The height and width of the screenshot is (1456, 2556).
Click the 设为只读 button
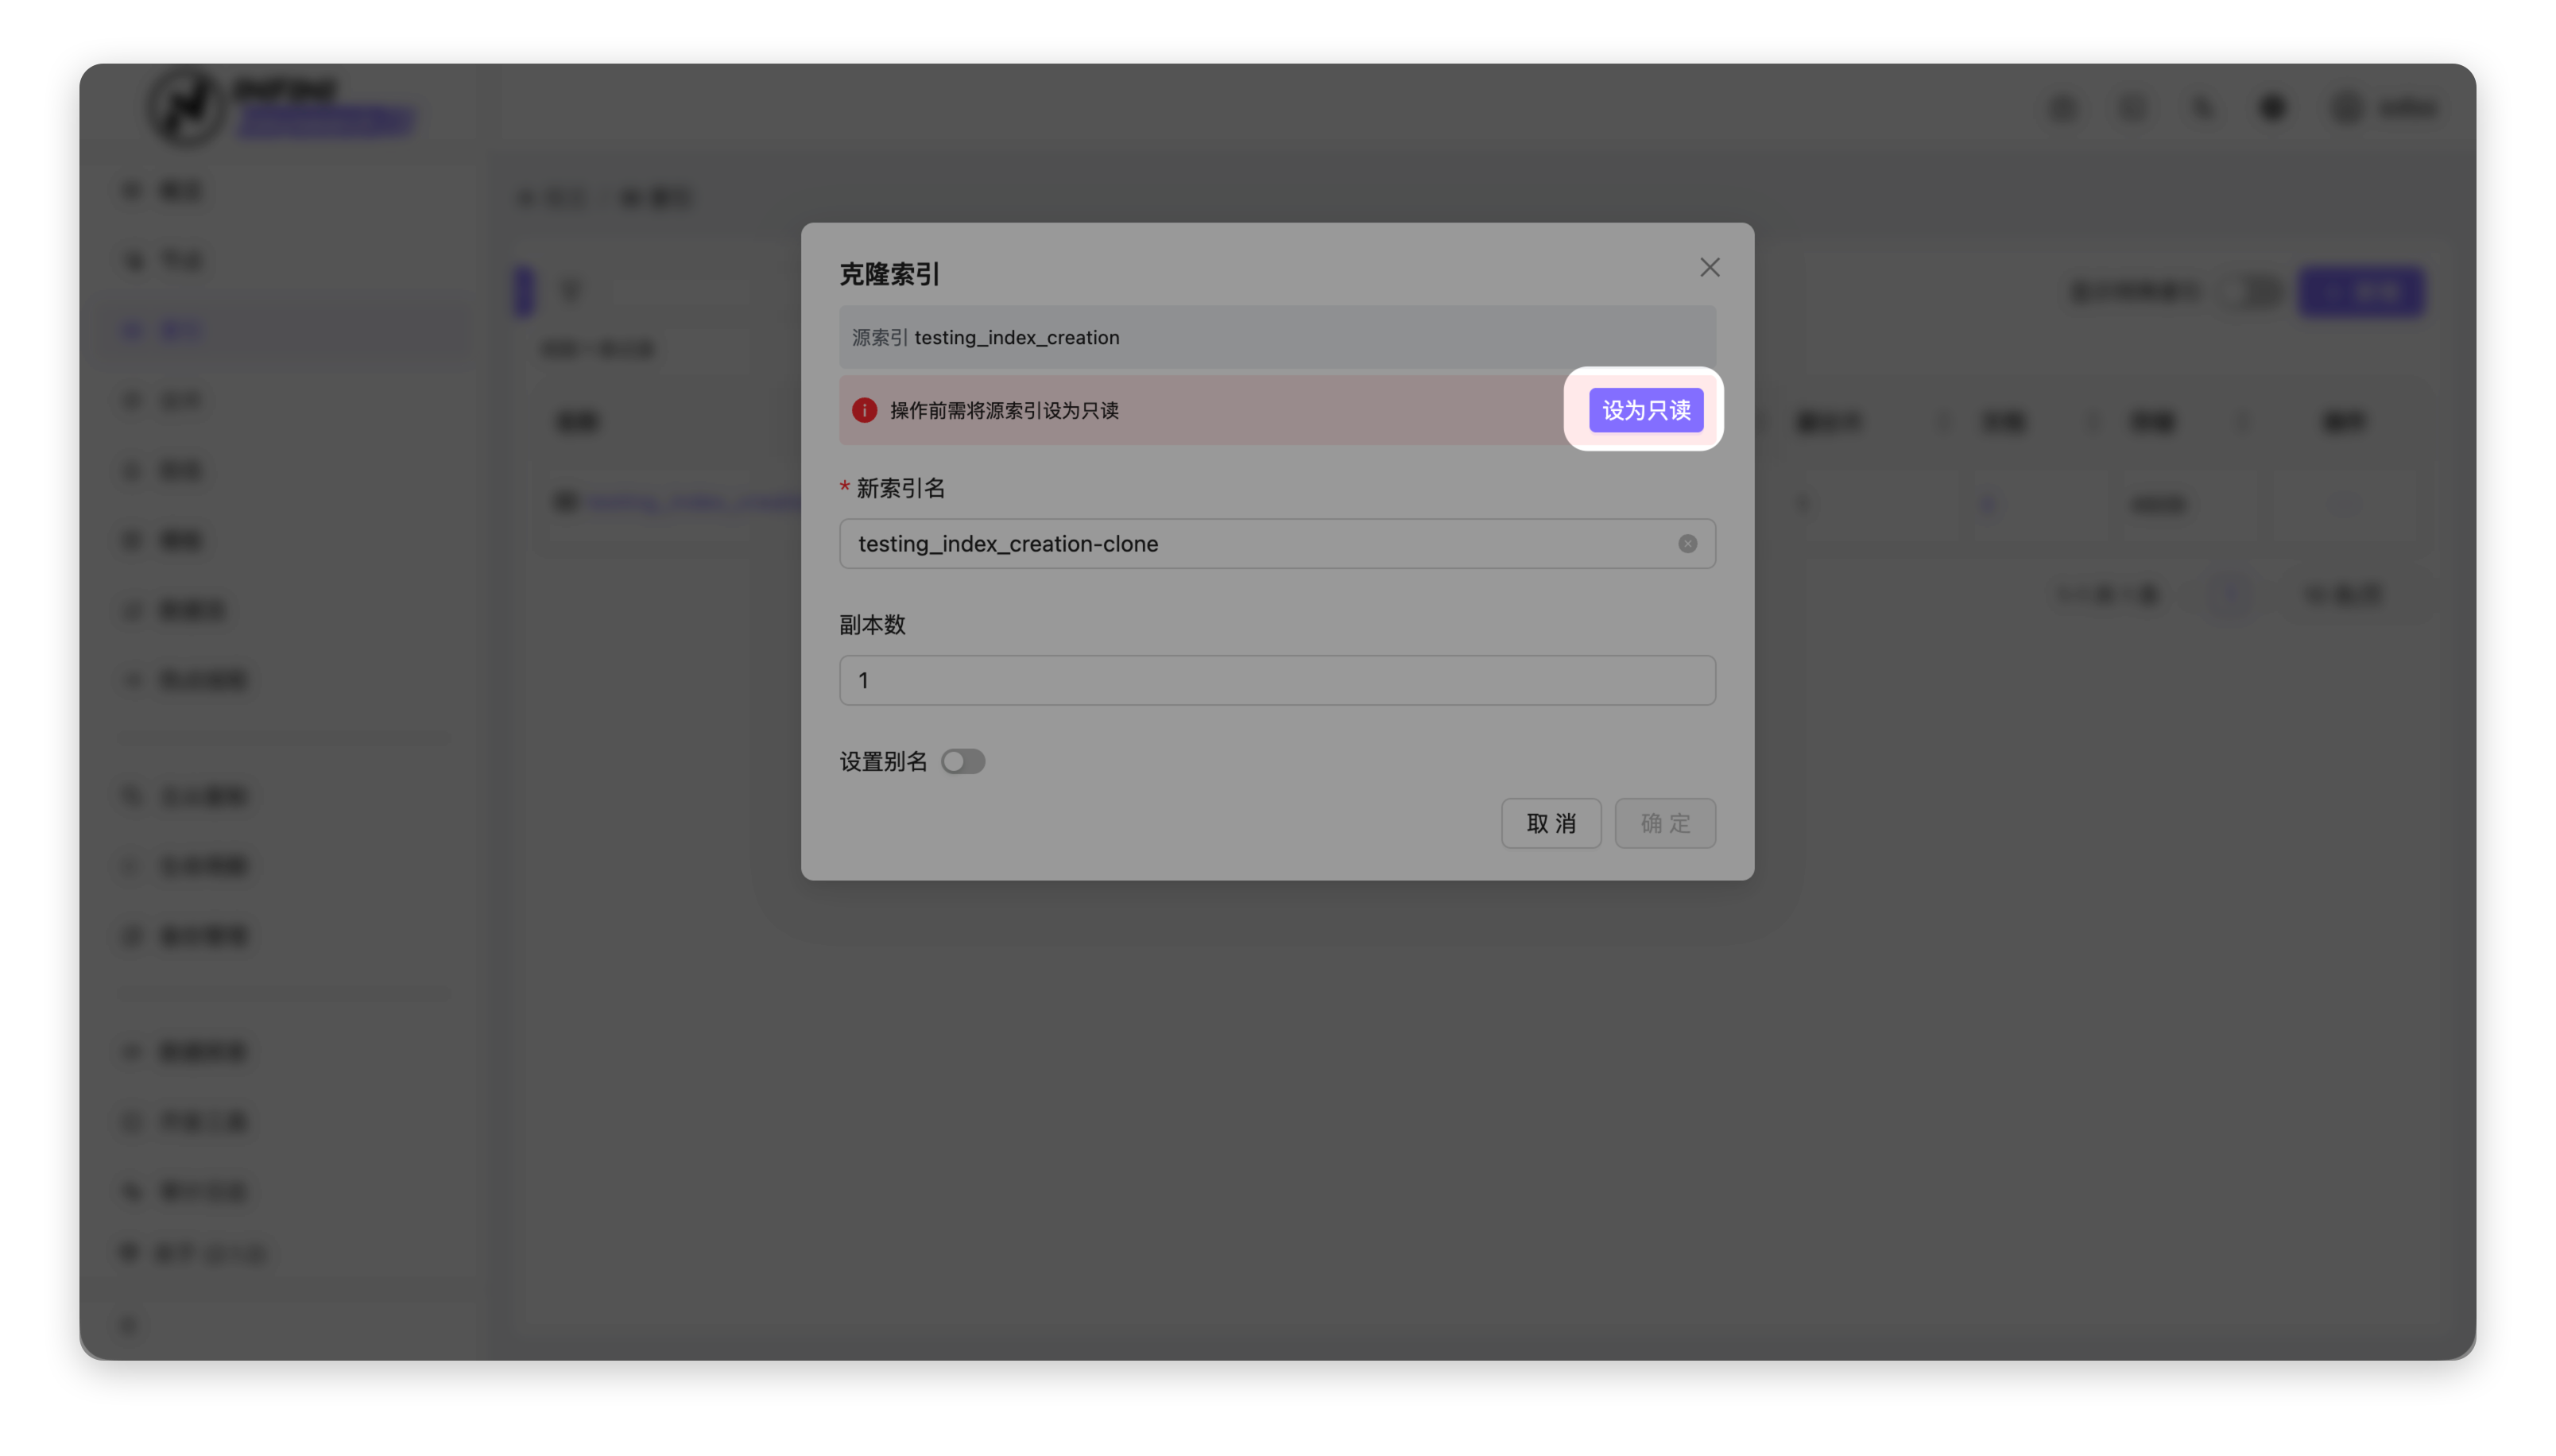1645,410
